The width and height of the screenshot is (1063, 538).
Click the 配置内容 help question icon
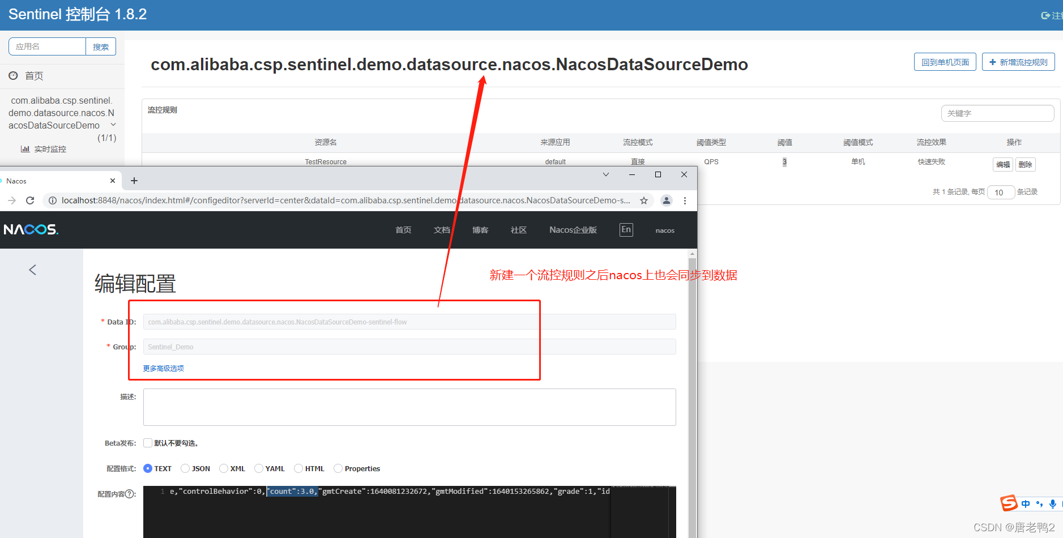pyautogui.click(x=130, y=494)
